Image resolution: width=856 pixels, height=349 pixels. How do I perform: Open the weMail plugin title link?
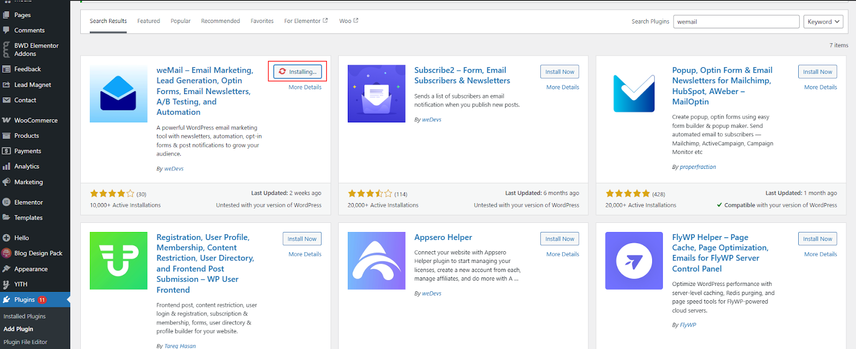205,91
